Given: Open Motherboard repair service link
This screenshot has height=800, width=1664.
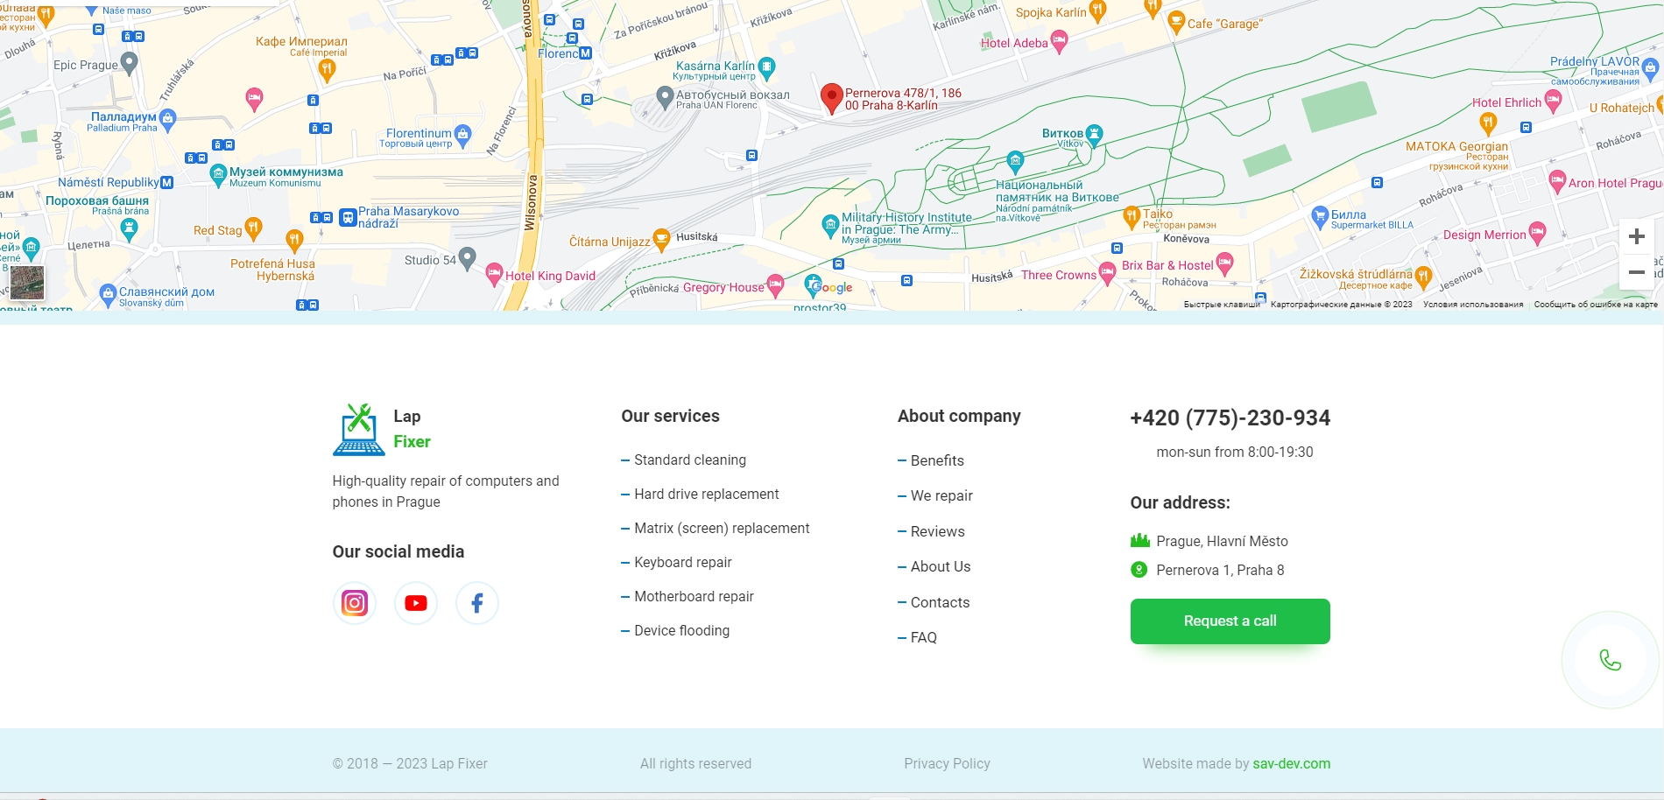Looking at the screenshot, I should [x=694, y=597].
